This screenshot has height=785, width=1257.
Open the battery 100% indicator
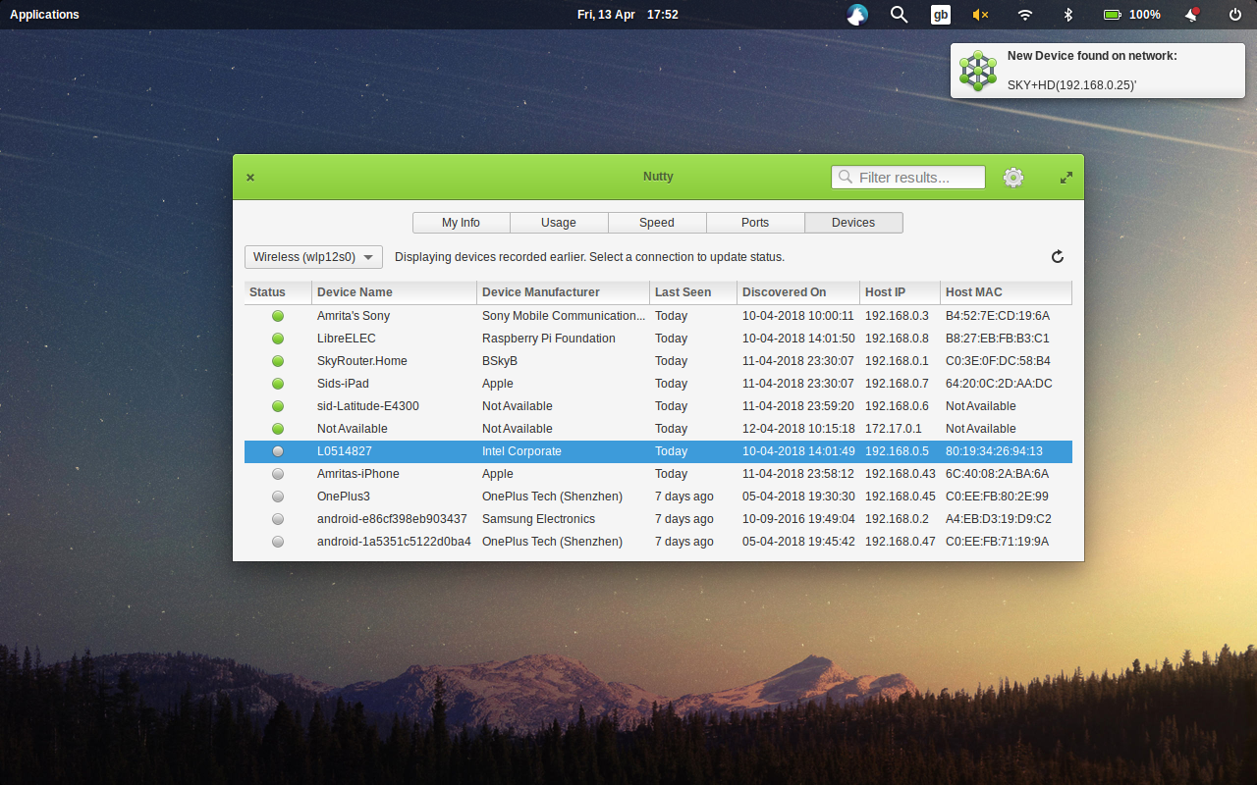(x=1132, y=15)
